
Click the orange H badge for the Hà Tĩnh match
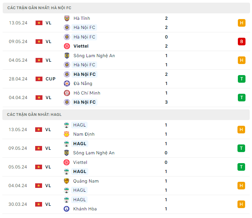click(x=241, y=23)
